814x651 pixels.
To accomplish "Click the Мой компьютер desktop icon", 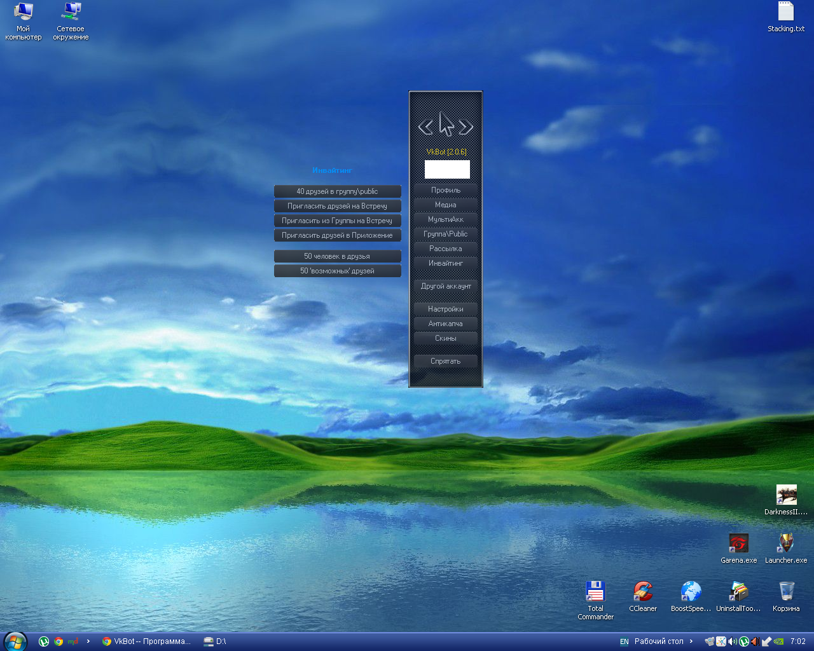I will click(24, 12).
